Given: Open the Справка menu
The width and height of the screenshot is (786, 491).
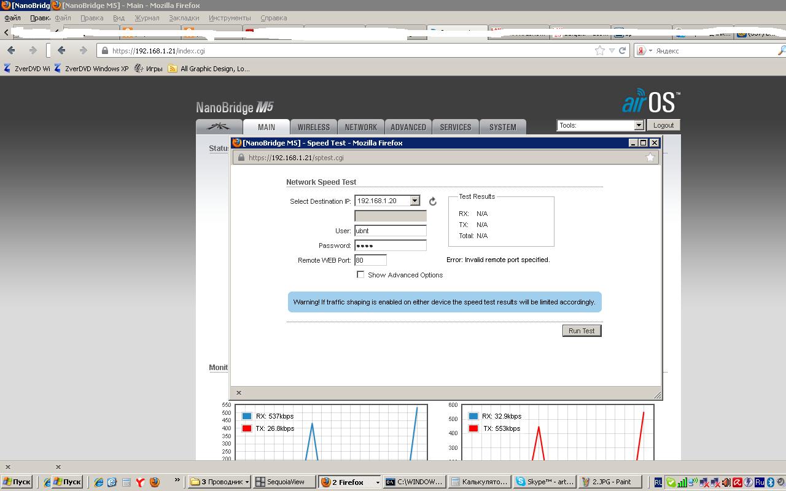Looking at the screenshot, I should (274, 18).
